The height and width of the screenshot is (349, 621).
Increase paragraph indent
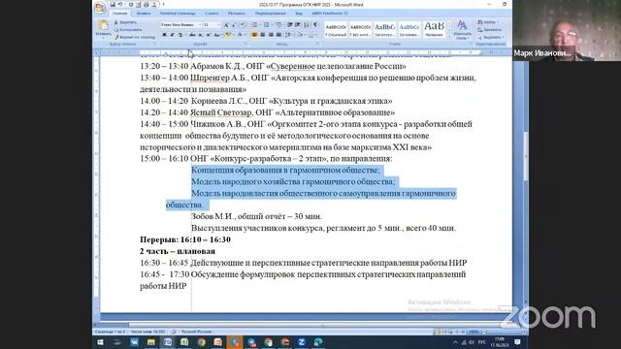[x=298, y=25]
